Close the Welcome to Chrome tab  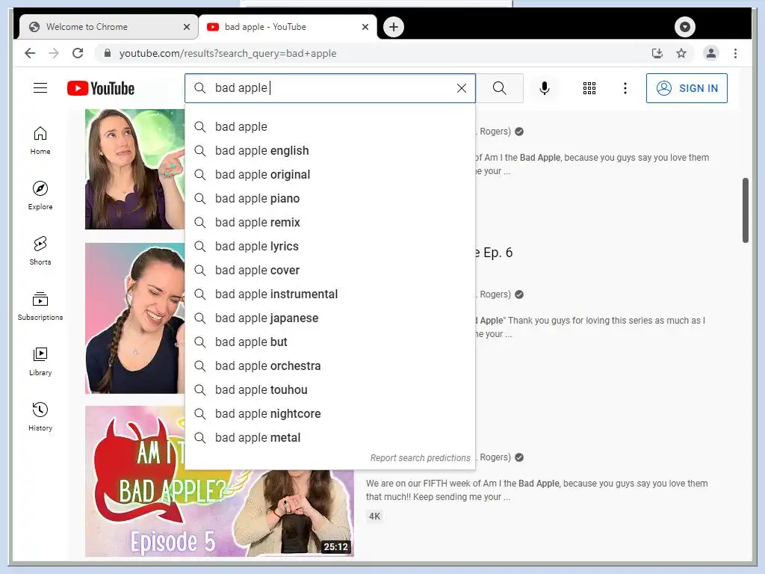[x=186, y=27]
